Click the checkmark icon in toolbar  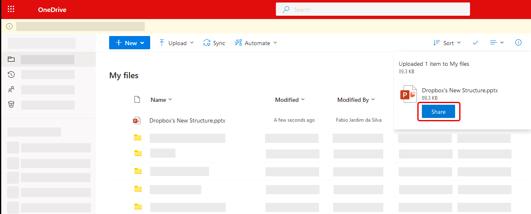[x=475, y=43]
